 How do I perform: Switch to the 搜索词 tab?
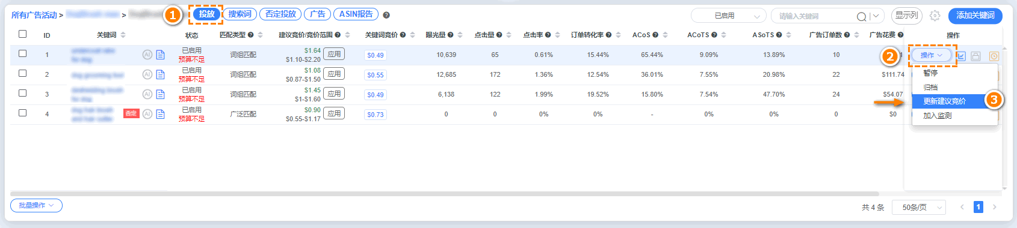point(240,14)
